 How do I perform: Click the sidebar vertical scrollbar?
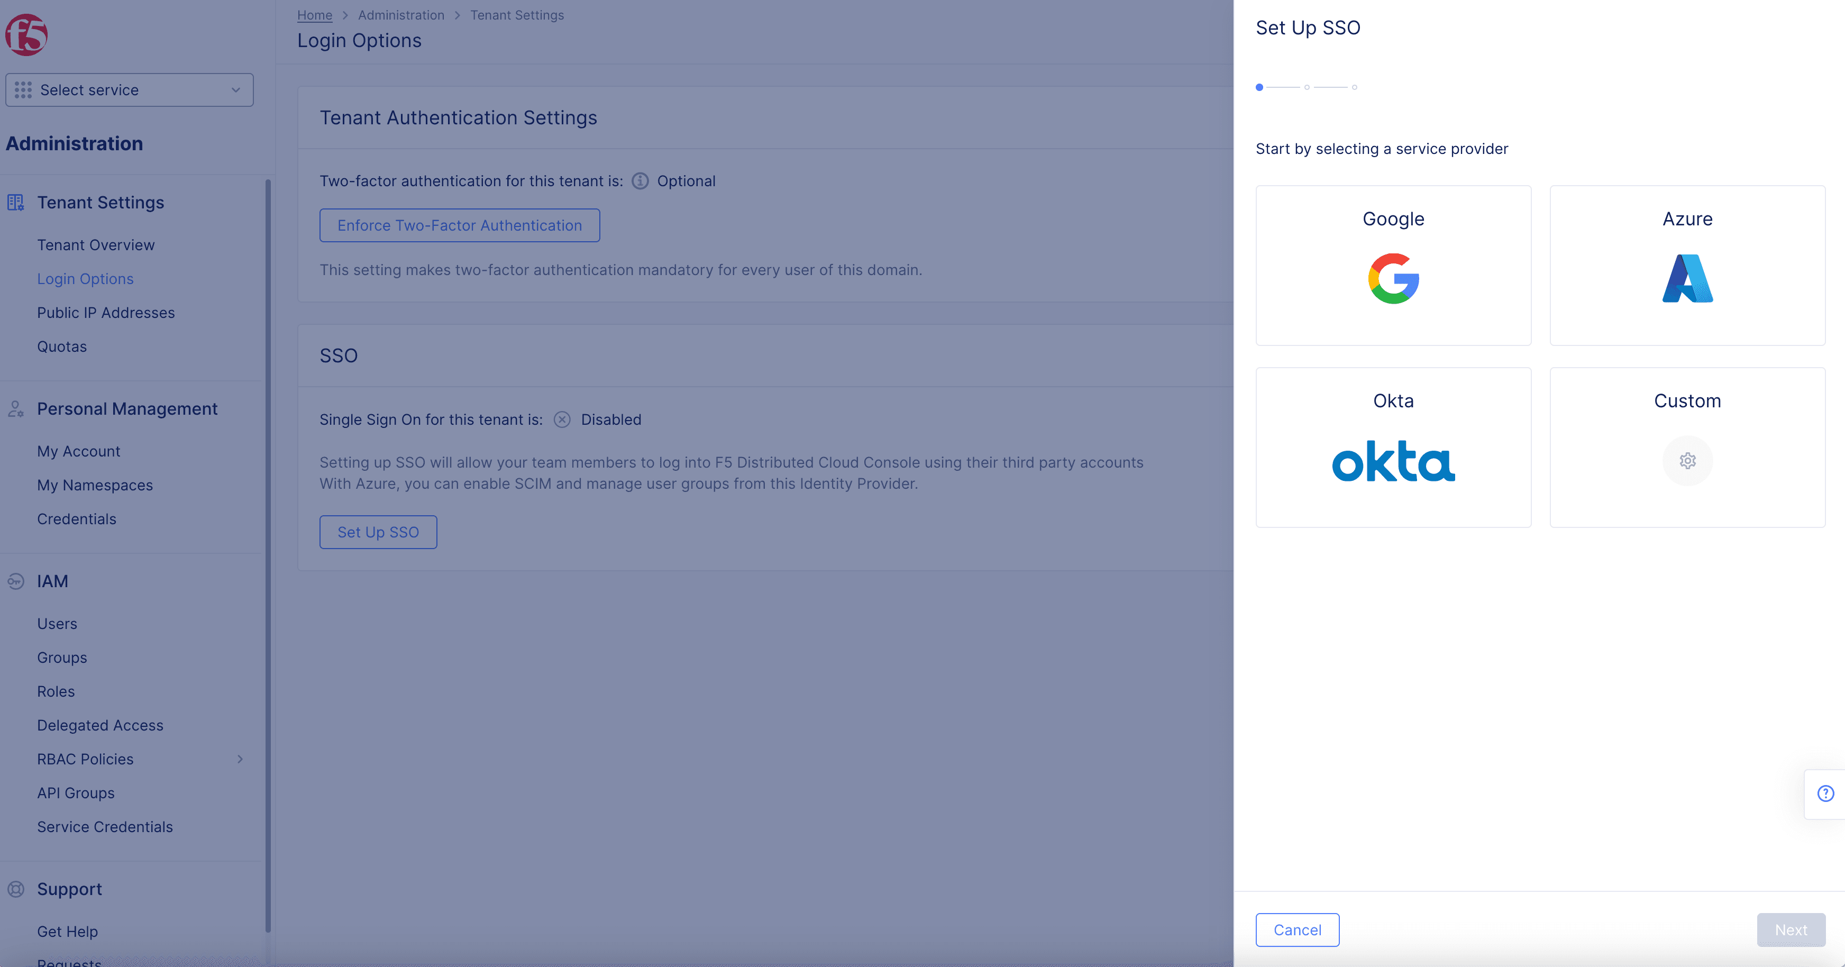[x=268, y=555]
